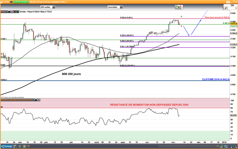Click the third bottom-left toolbar icon
Screen dimensions: 238x149
coord(20,146)
